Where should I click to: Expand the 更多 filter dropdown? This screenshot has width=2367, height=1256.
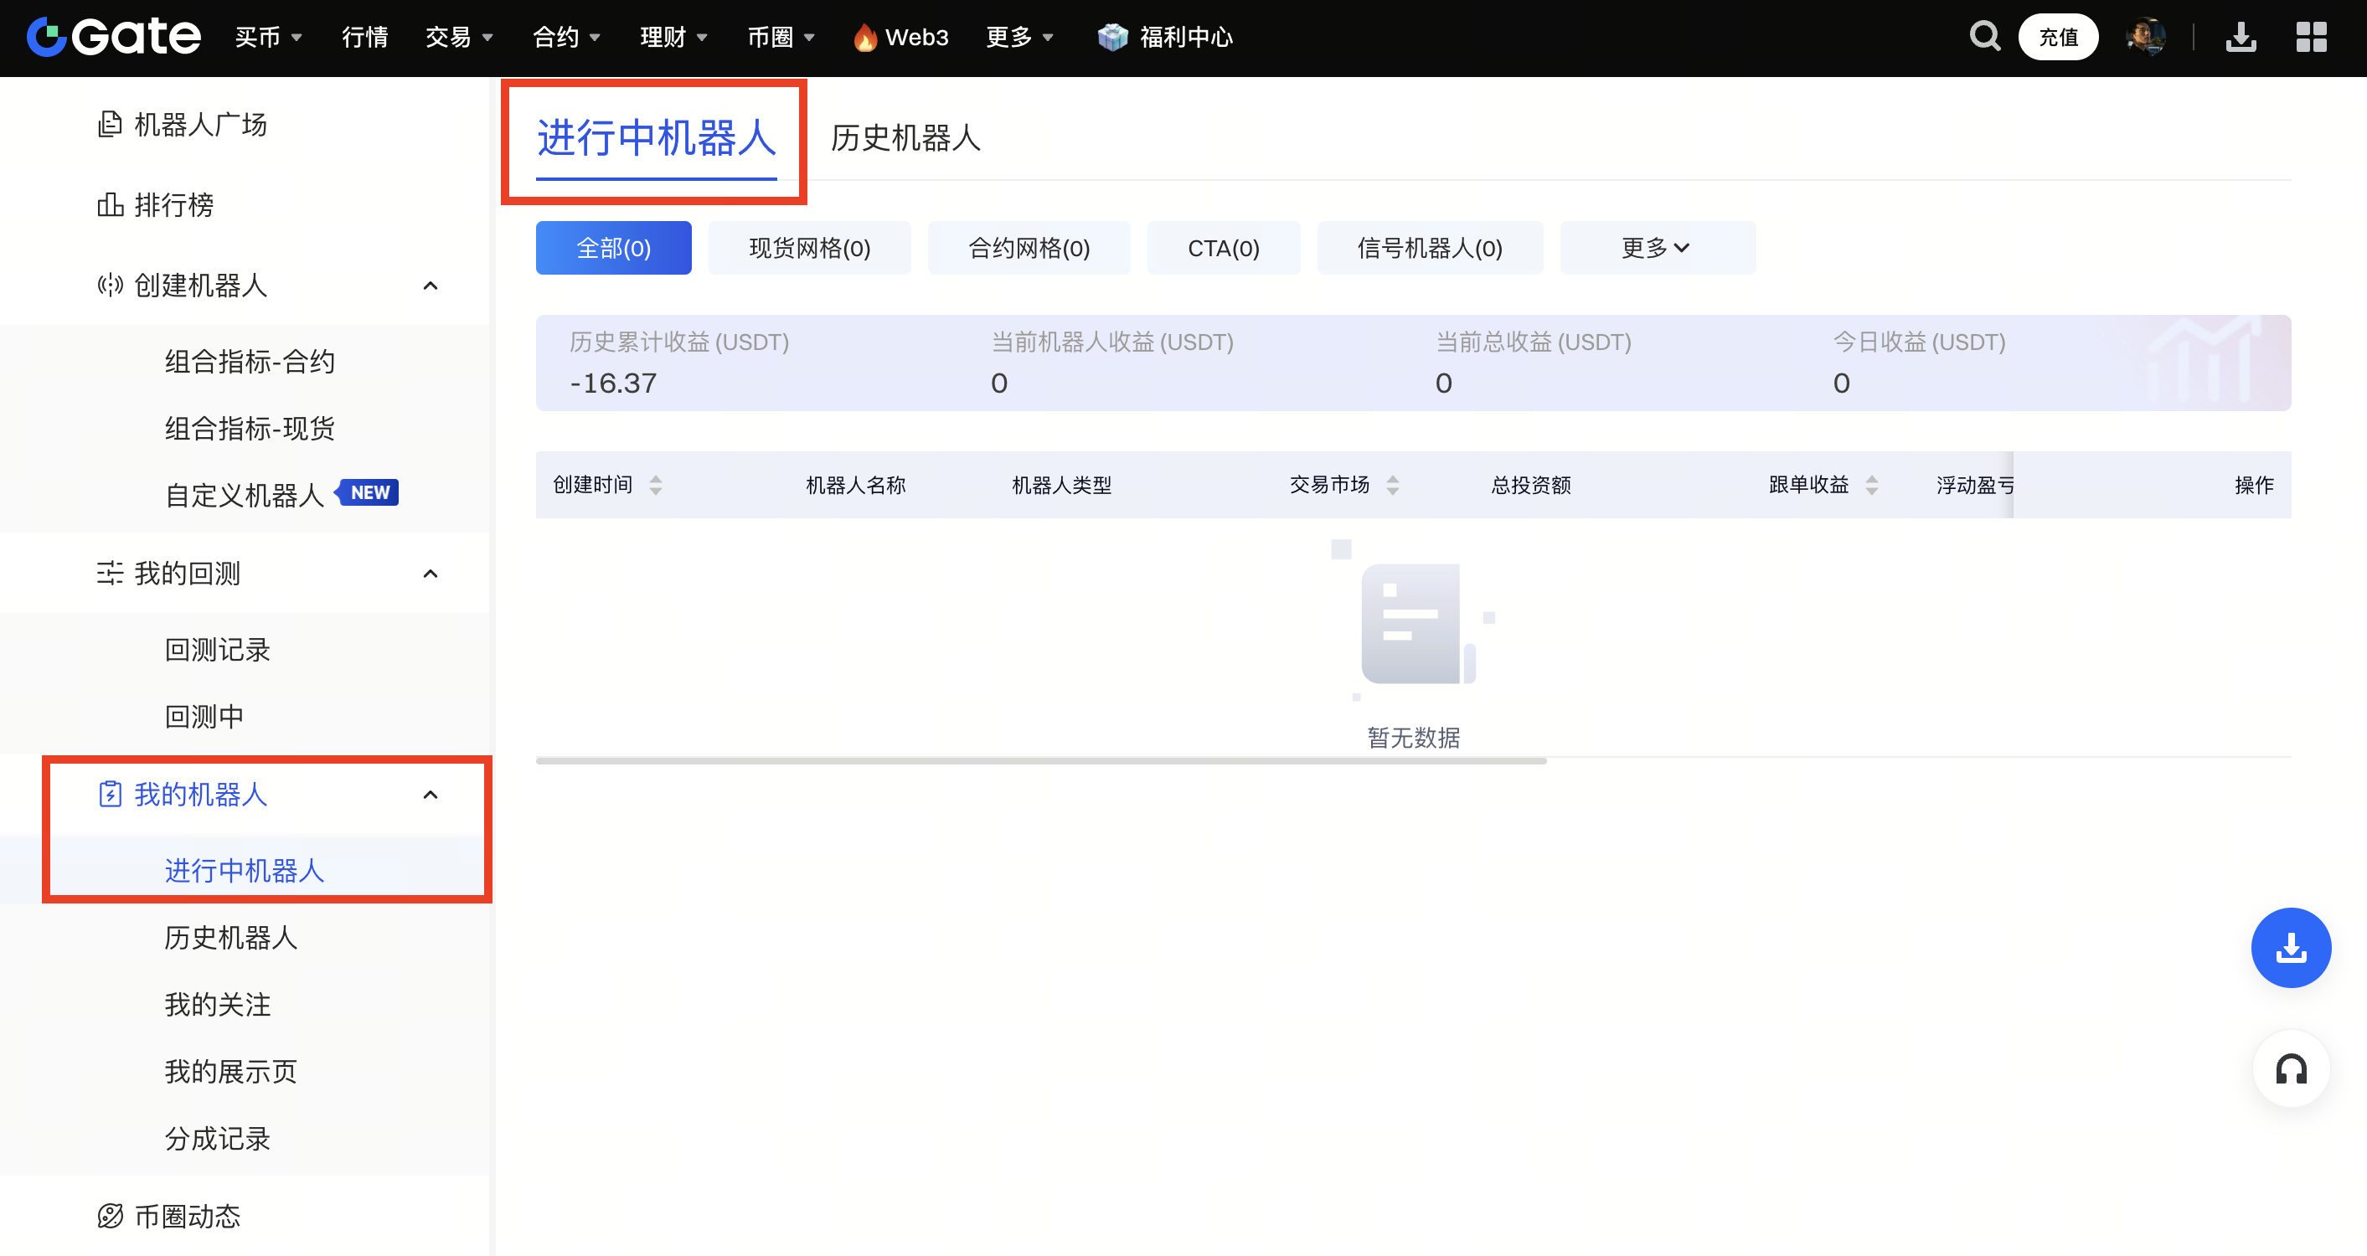click(1656, 248)
